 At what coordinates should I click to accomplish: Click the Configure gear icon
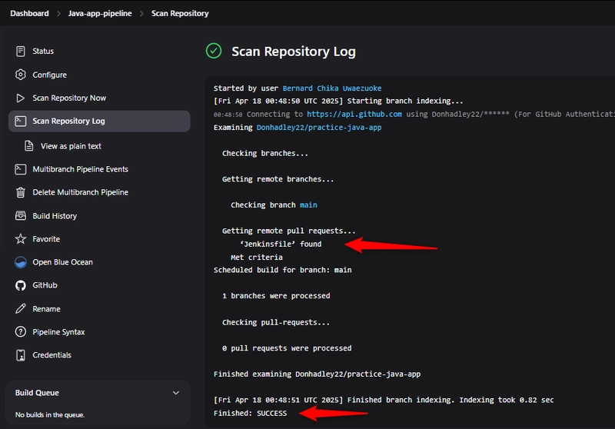[21, 75]
